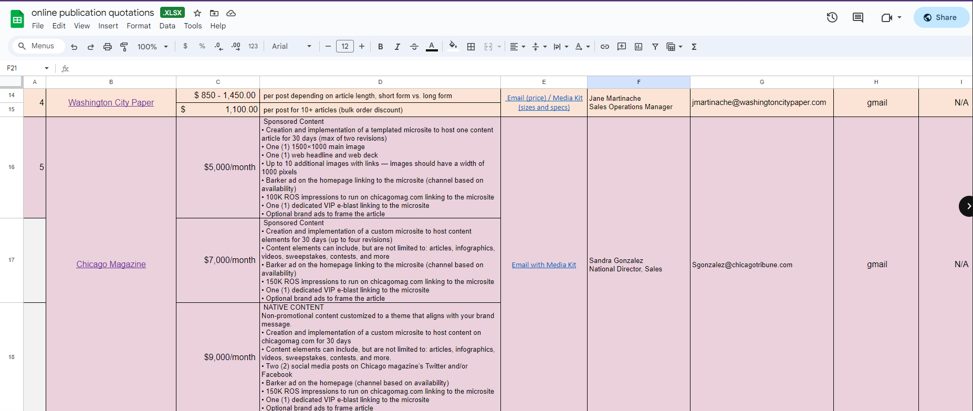Toggle bold formatting

381,47
